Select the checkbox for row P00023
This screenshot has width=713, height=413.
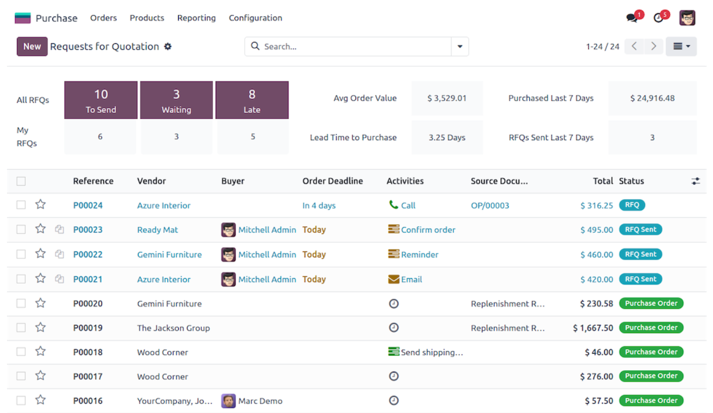point(21,230)
